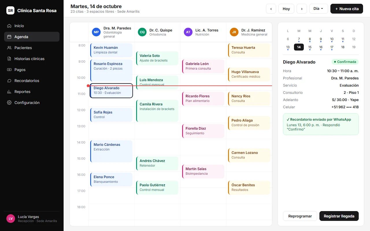Image resolution: width=370 pixels, height=231 pixels.
Task: Click the Reprogramar button
Action: click(300, 216)
